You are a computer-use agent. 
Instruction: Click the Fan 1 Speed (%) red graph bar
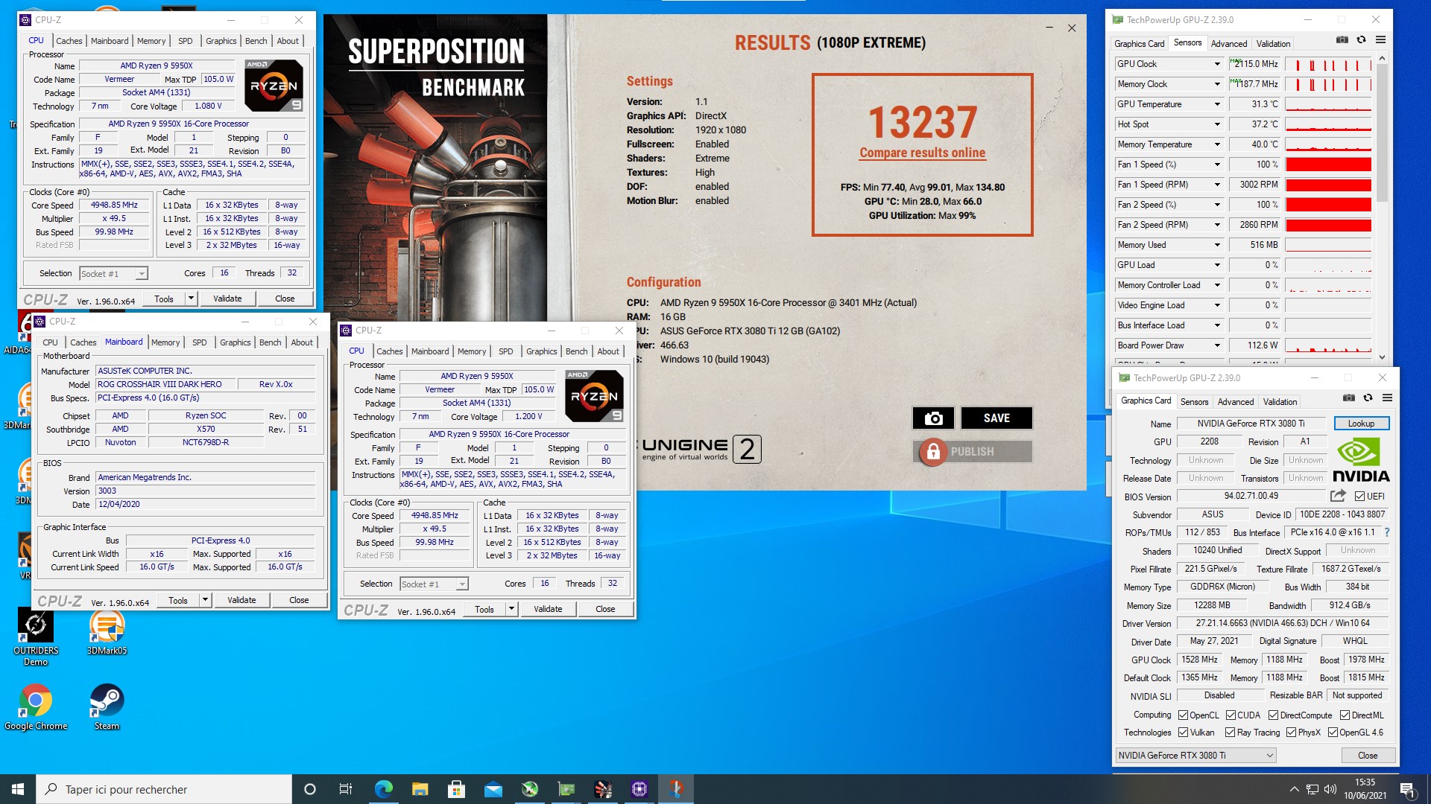[1329, 165]
